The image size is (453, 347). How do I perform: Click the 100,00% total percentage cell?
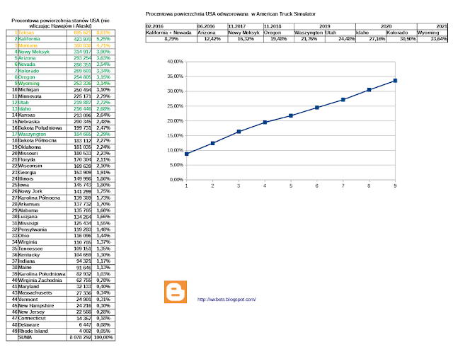103,338
